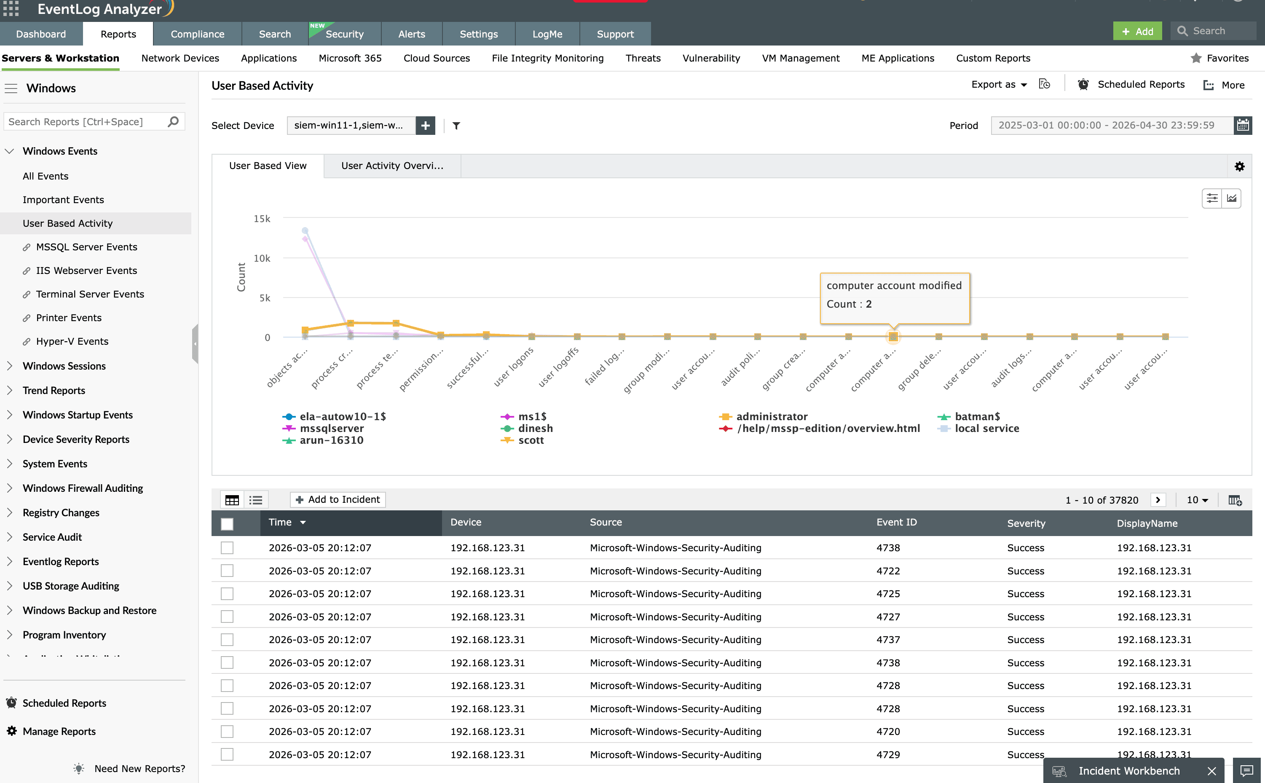Expand Windows Firewall Auditing section

tap(9, 488)
